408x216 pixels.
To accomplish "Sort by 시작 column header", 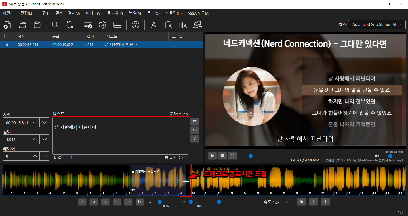I will click(x=32, y=36).
